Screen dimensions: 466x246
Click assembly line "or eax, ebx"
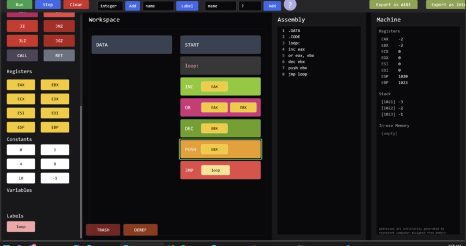[x=301, y=55]
